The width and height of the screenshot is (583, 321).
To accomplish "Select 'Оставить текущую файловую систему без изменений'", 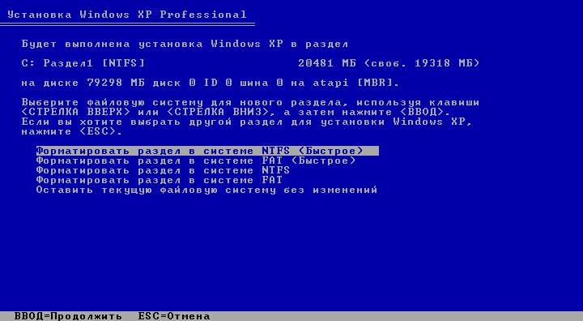I will 206,190.
